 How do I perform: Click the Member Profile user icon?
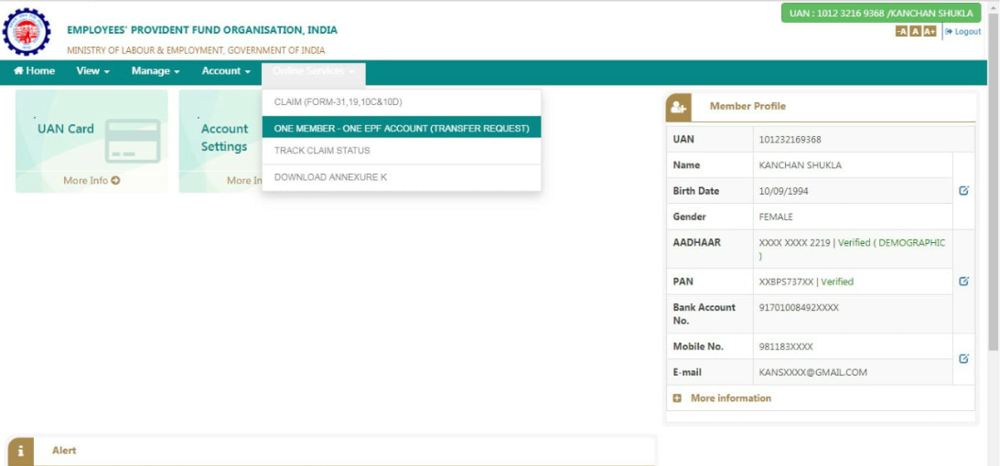point(678,107)
